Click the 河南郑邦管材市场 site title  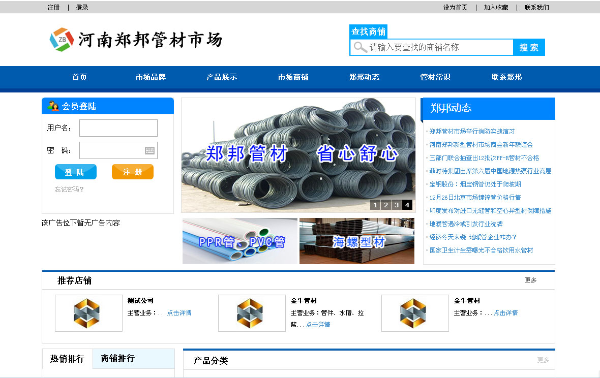tap(151, 40)
